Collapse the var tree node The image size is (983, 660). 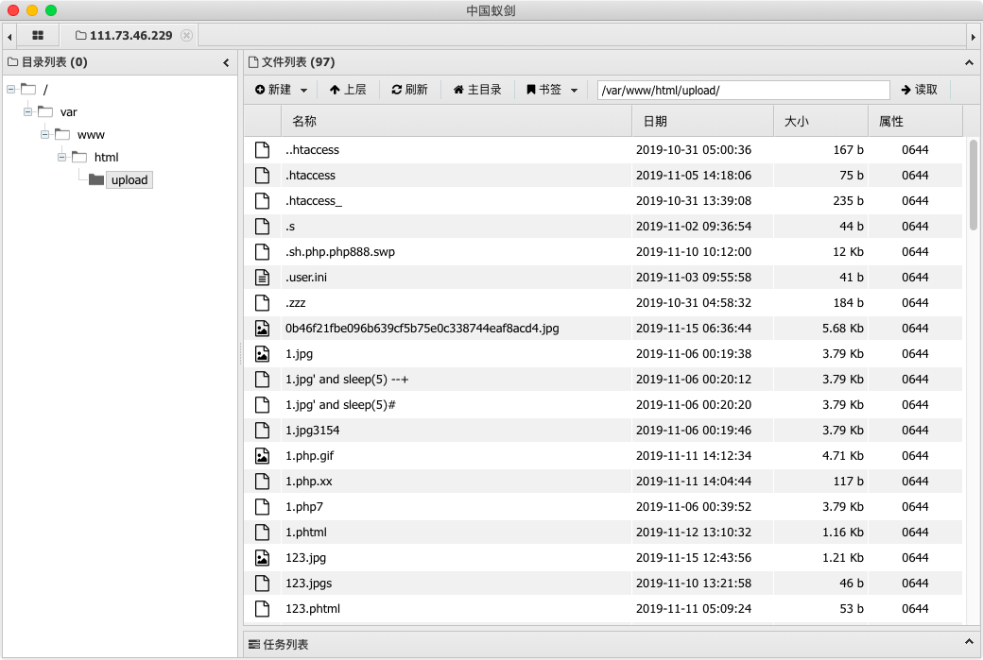(27, 112)
